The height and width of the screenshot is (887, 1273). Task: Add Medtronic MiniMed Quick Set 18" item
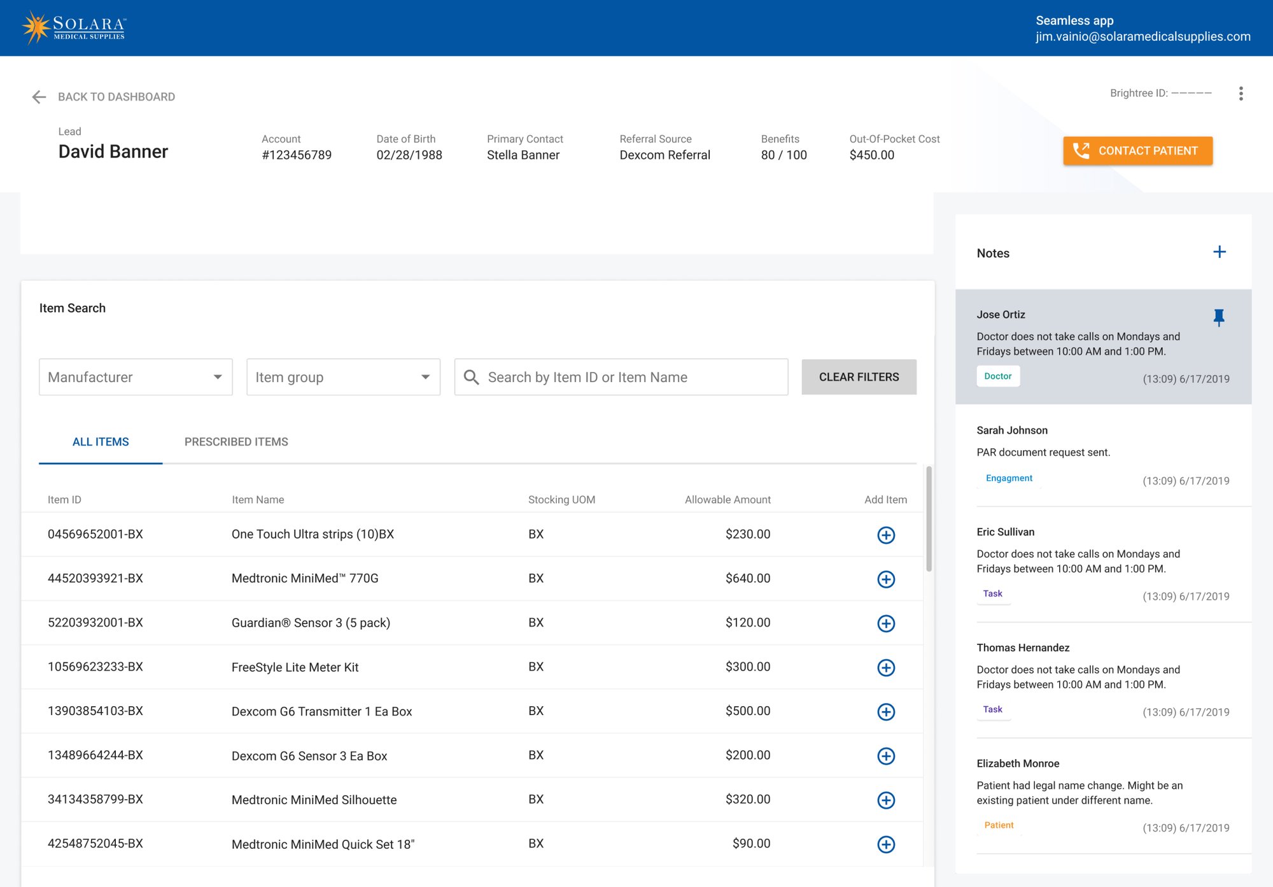[x=886, y=844]
